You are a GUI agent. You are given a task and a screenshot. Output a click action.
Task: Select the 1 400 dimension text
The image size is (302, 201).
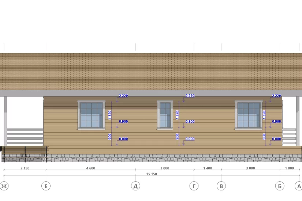tap(208, 168)
